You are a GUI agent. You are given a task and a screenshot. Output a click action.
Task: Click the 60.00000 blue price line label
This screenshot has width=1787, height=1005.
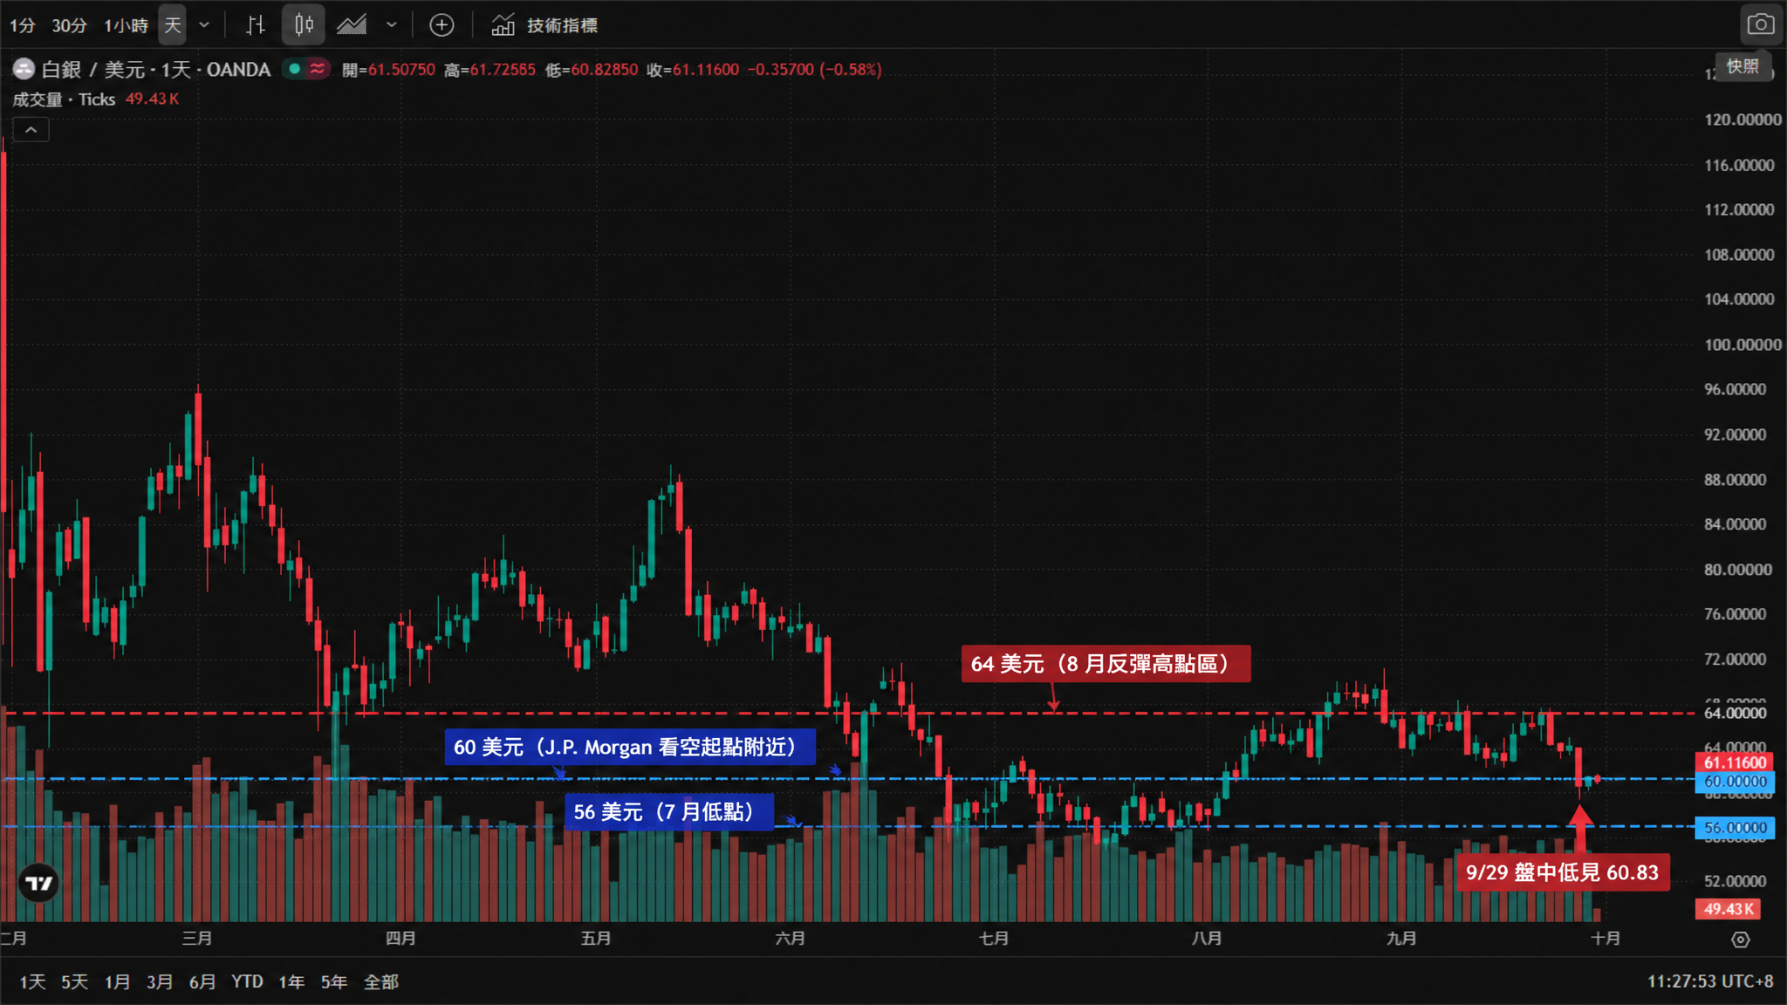point(1735,782)
